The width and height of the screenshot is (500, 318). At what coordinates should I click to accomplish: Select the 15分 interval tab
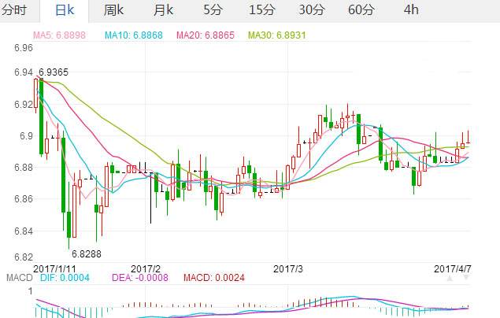[x=262, y=10]
